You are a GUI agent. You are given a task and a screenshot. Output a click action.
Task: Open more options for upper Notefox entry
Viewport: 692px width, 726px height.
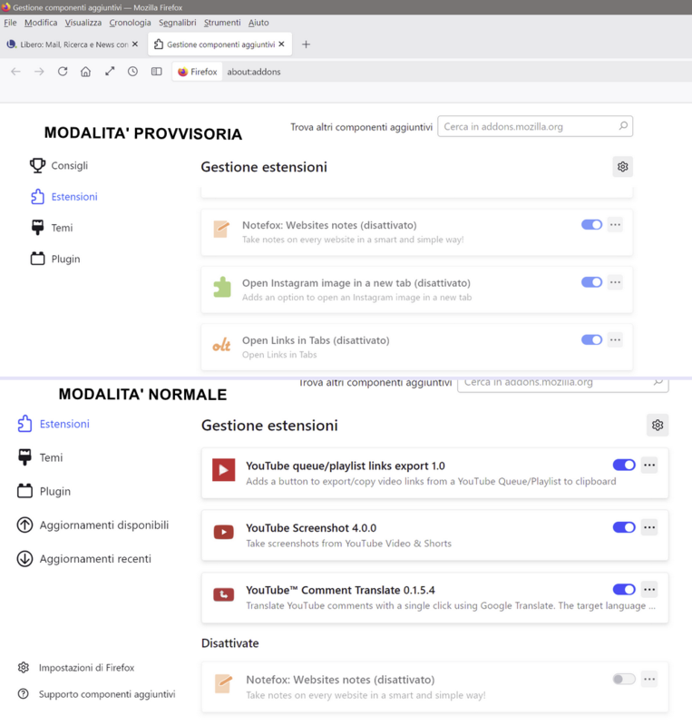615,224
